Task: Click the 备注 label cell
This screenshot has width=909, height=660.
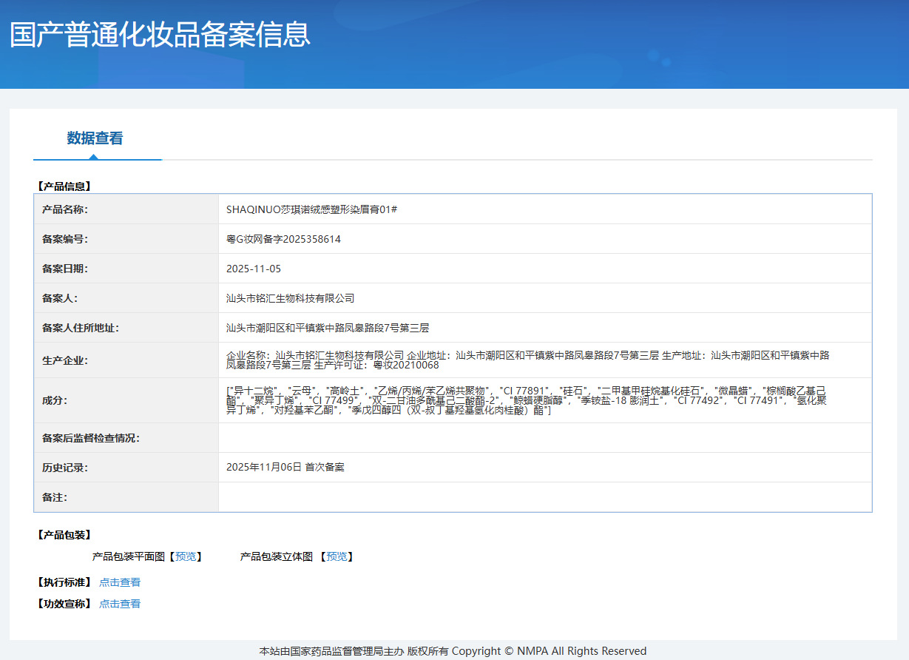Action: [x=126, y=497]
